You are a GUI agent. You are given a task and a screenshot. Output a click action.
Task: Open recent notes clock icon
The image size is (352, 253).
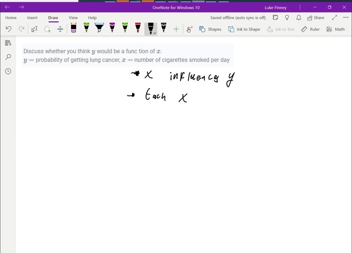tap(8, 71)
